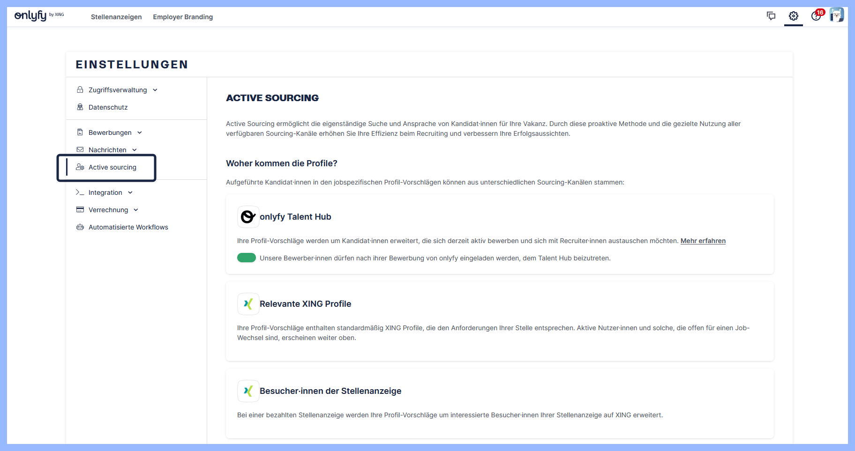Click the terminal icon for Integration
This screenshot has height=451, width=855.
tap(80, 192)
